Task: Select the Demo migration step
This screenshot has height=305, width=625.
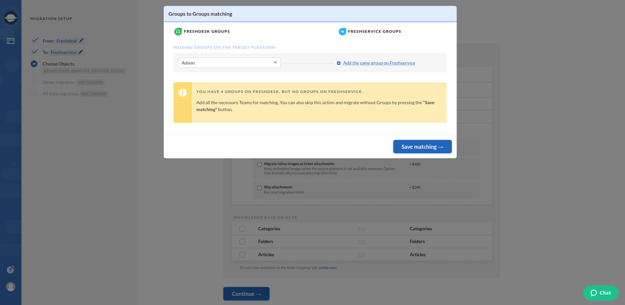Action: coord(59,82)
